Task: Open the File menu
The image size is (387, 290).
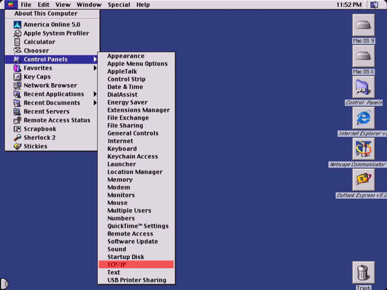Action: point(26,5)
